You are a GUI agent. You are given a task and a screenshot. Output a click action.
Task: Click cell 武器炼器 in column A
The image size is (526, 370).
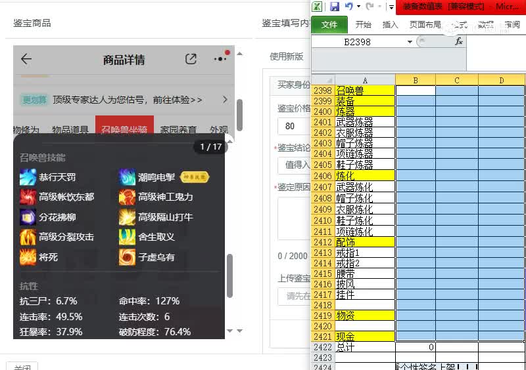(365, 122)
